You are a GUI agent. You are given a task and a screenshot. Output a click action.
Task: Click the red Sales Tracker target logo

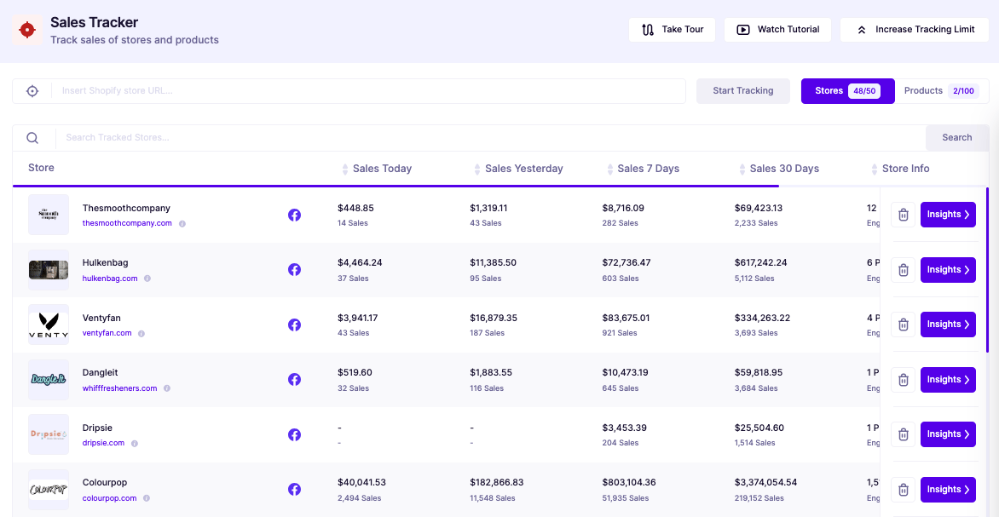click(27, 30)
